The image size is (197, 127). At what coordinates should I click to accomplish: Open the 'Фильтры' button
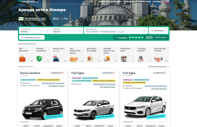point(158,30)
